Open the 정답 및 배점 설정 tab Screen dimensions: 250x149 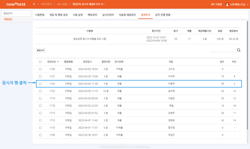tap(58, 15)
